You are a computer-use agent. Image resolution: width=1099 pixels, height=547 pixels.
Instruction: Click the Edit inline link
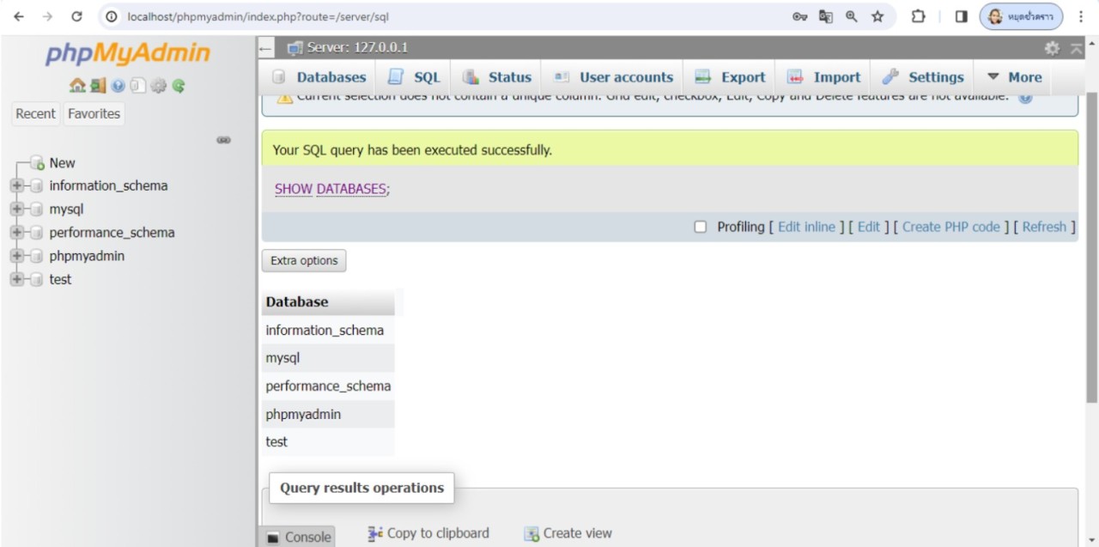pyautogui.click(x=806, y=227)
